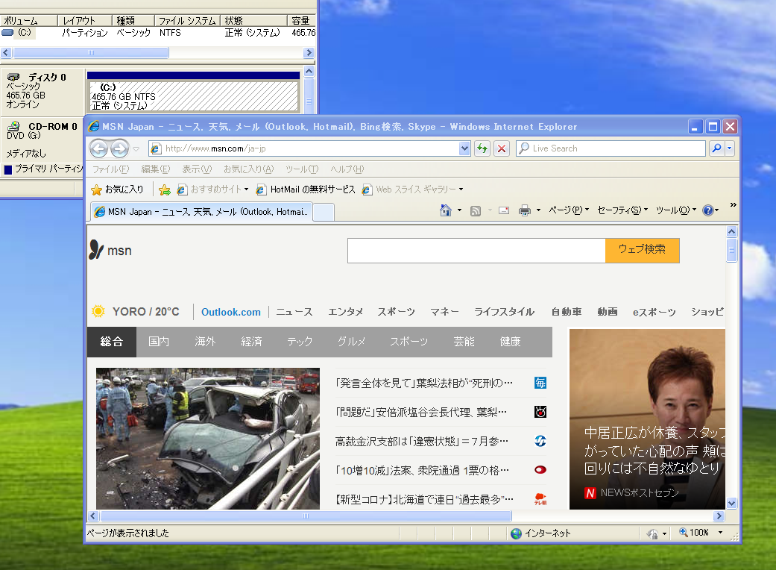Click the crashed car news thumbnail

[x=208, y=438]
